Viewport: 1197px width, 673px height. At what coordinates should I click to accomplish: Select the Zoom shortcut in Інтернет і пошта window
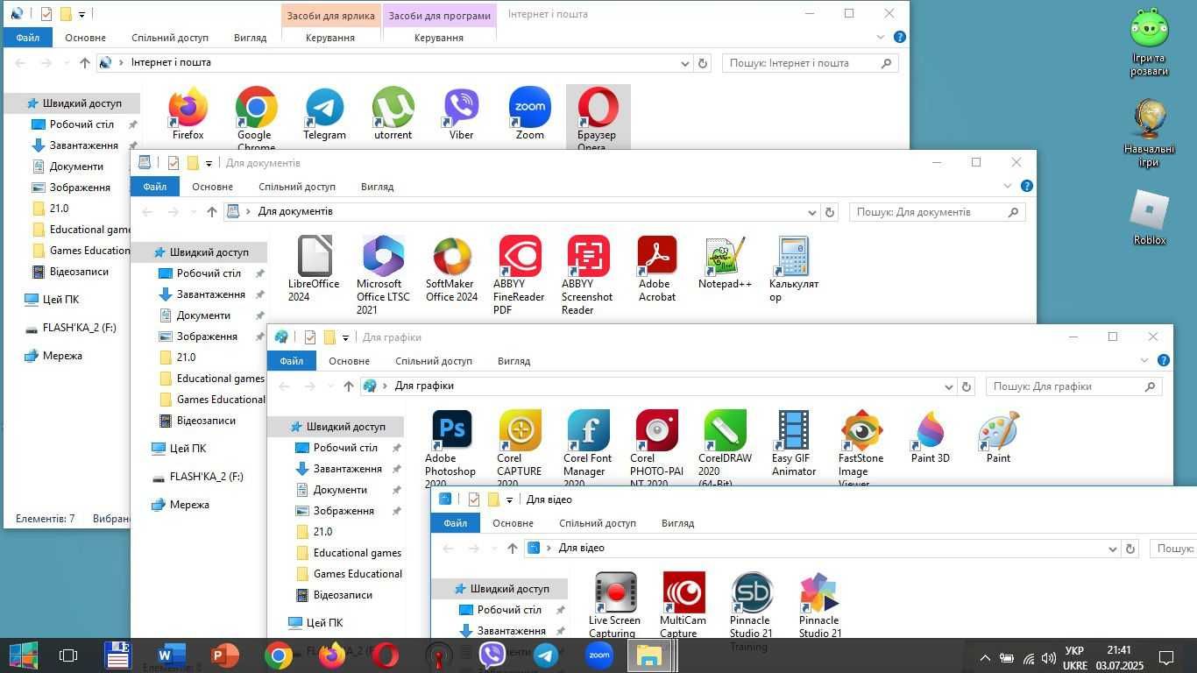529,113
